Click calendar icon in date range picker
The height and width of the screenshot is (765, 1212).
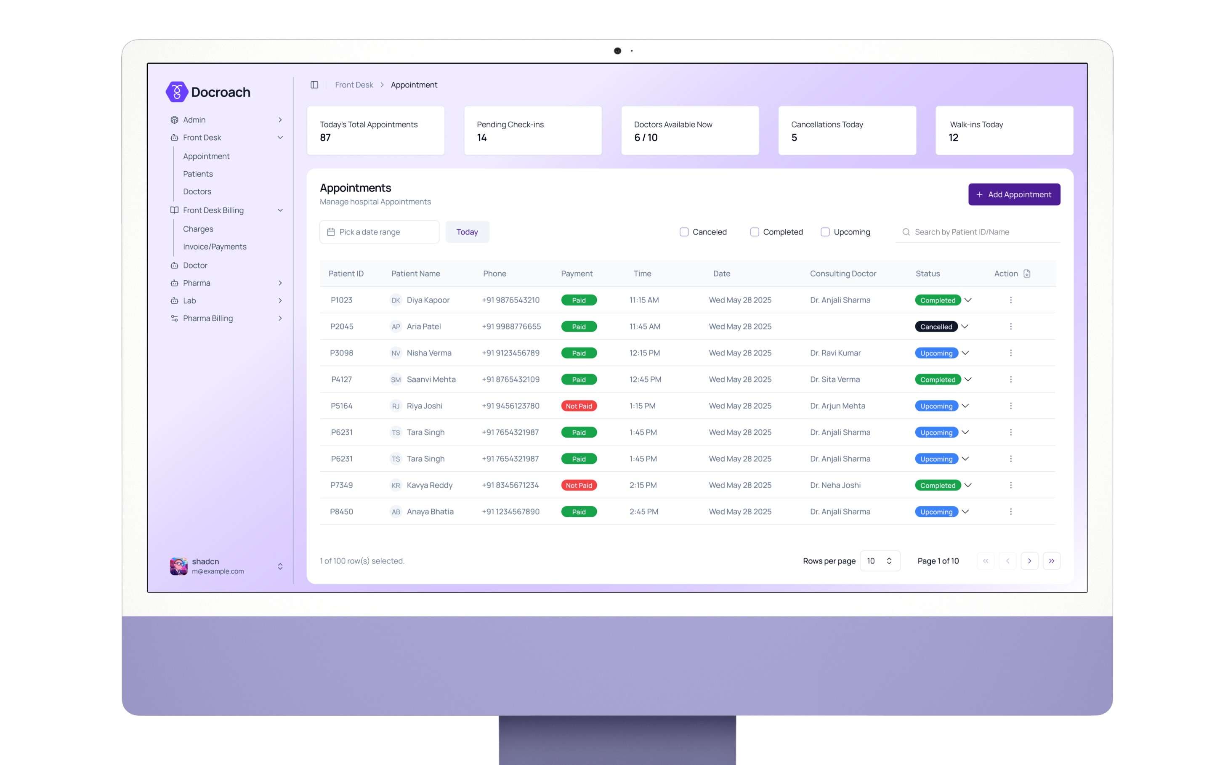point(331,232)
